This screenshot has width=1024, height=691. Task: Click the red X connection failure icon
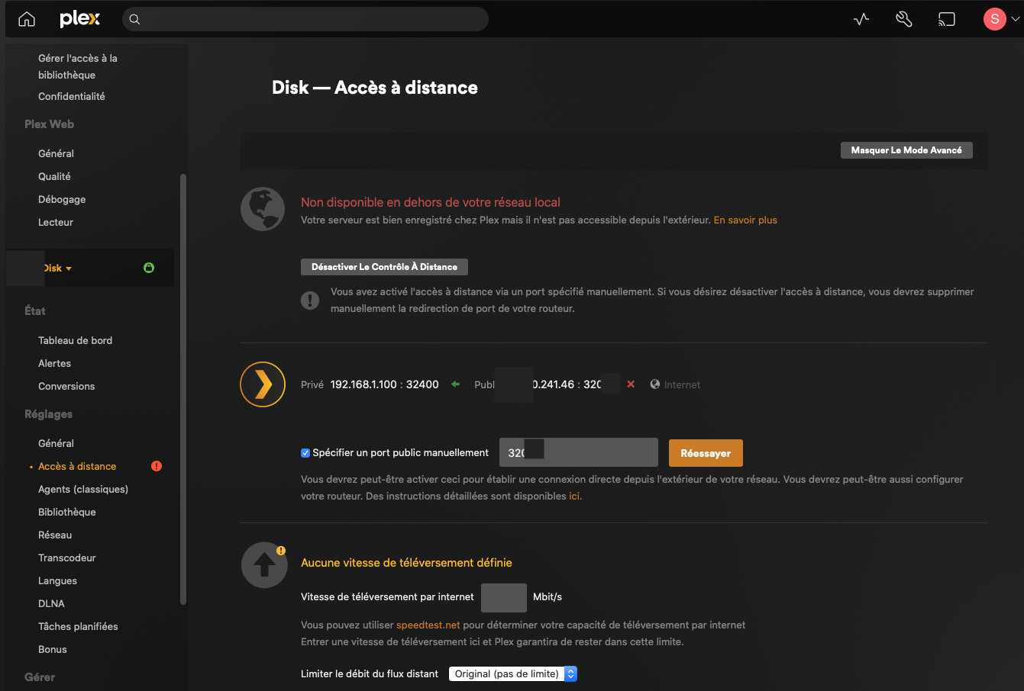(x=631, y=384)
